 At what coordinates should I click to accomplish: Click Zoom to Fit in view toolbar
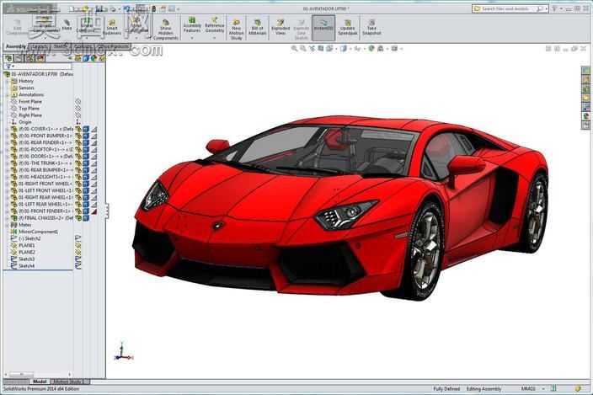pos(294,48)
